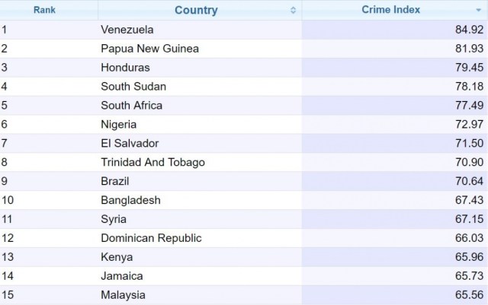Screen dimensions: 488x305
Task: Click Trinidad And Tobago cell
Action: 152,162
